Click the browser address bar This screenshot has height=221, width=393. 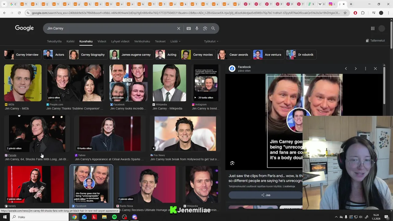[186, 13]
